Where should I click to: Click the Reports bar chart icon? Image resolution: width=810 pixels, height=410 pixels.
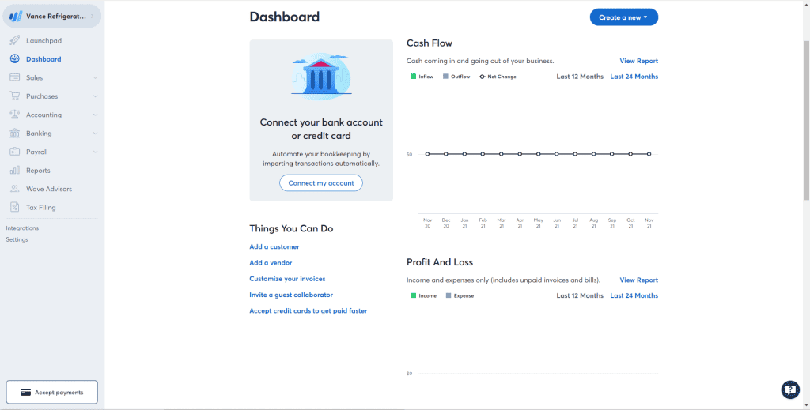pyautogui.click(x=15, y=171)
